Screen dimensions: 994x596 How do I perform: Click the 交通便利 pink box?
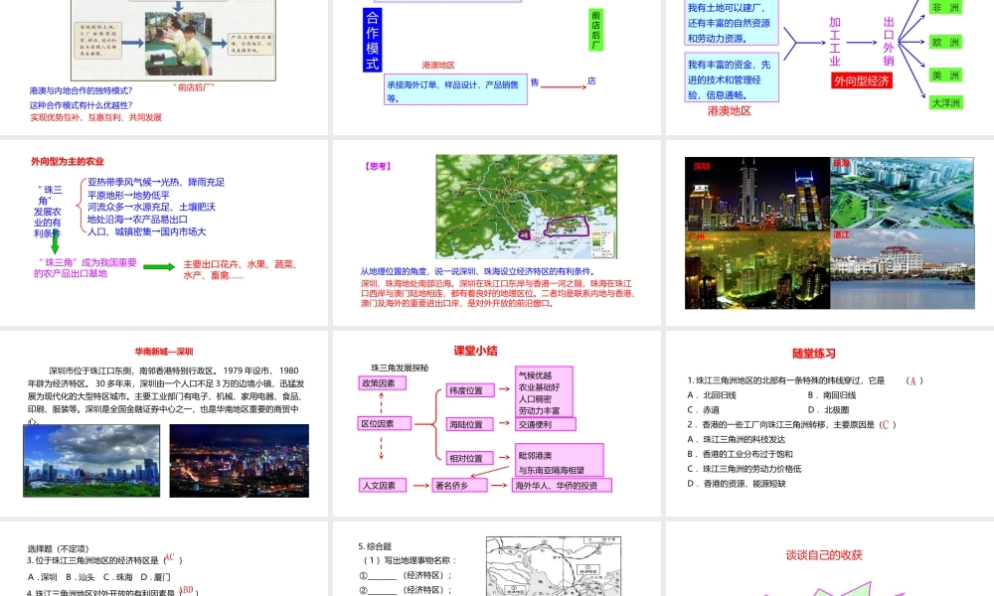point(545,424)
